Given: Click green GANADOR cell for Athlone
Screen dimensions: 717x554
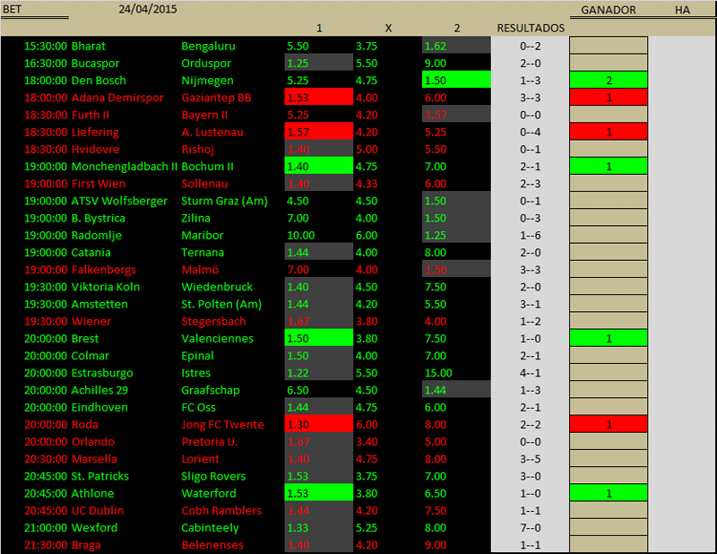Looking at the screenshot, I should pos(609,493).
